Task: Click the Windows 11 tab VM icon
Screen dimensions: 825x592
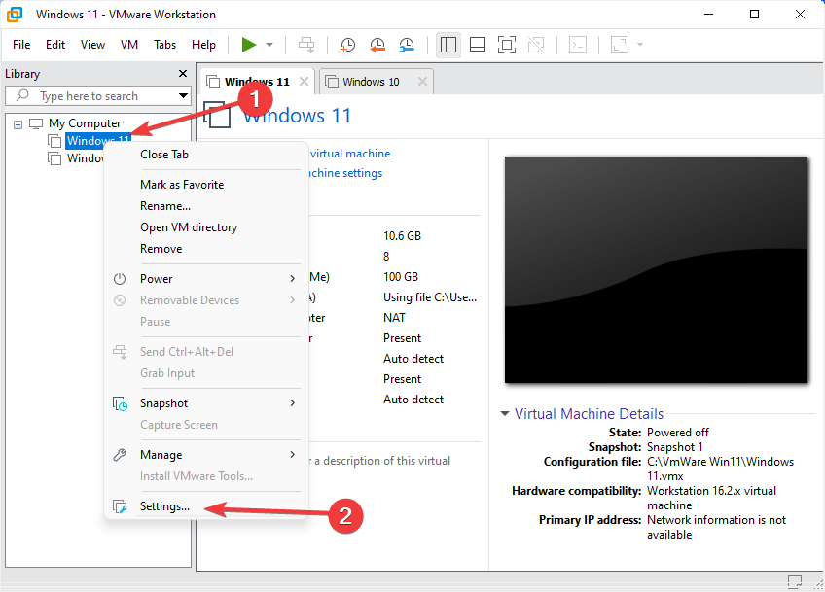Action: point(212,82)
